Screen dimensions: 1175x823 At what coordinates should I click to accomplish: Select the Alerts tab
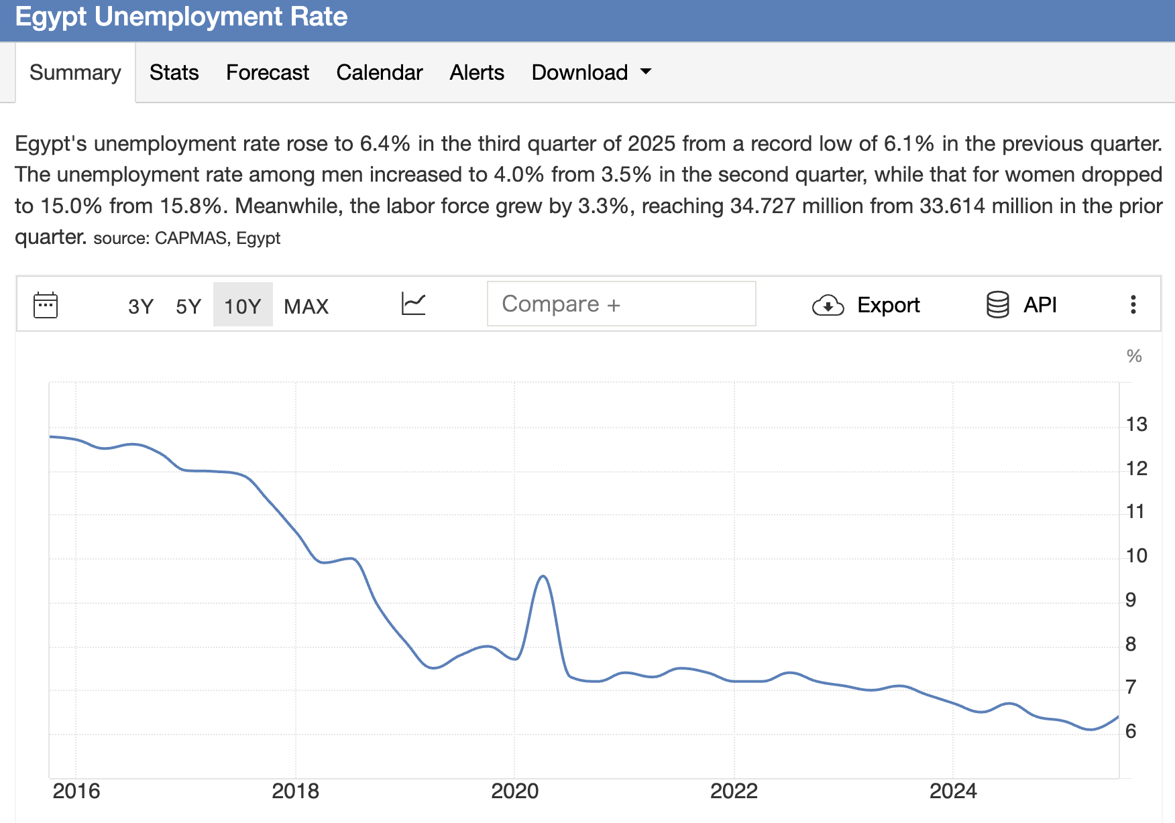point(476,72)
